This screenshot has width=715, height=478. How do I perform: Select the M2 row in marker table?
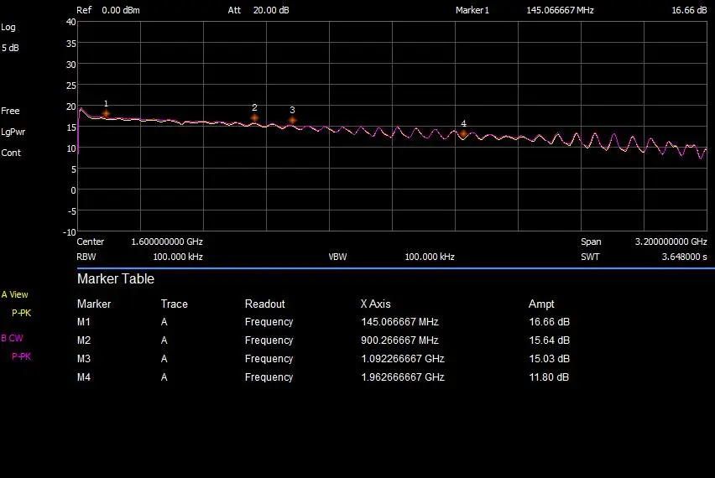tap(323, 340)
